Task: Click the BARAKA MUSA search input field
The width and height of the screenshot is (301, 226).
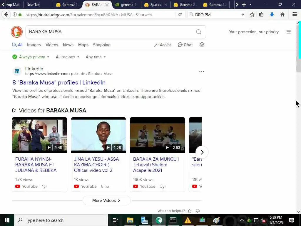Action: pos(111,32)
